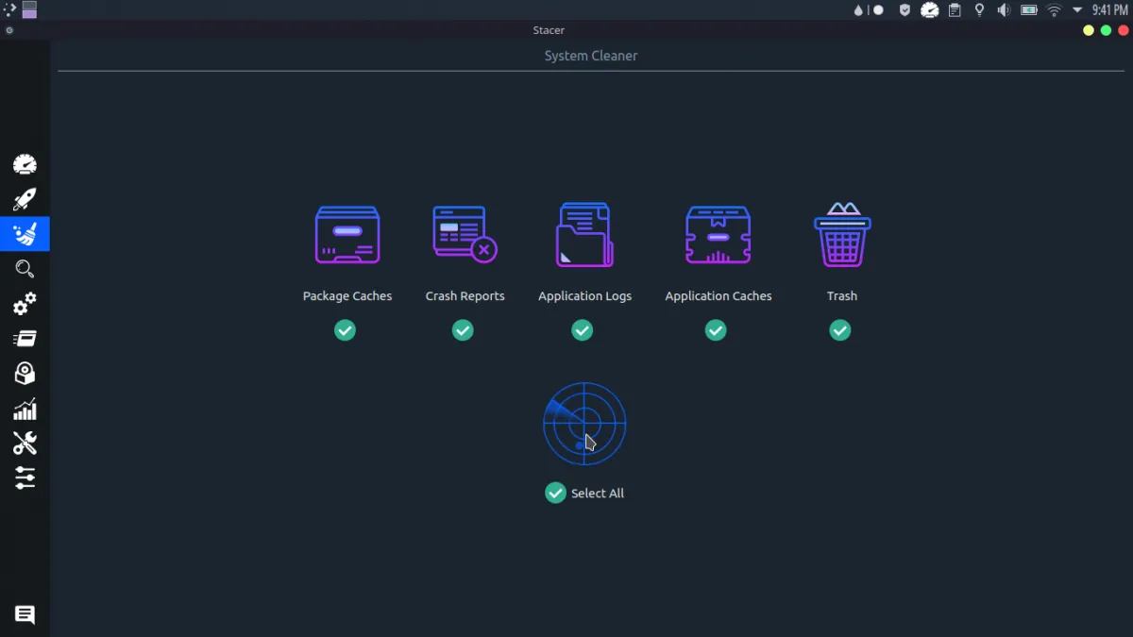Open the Dashboard gauge page

[25, 163]
